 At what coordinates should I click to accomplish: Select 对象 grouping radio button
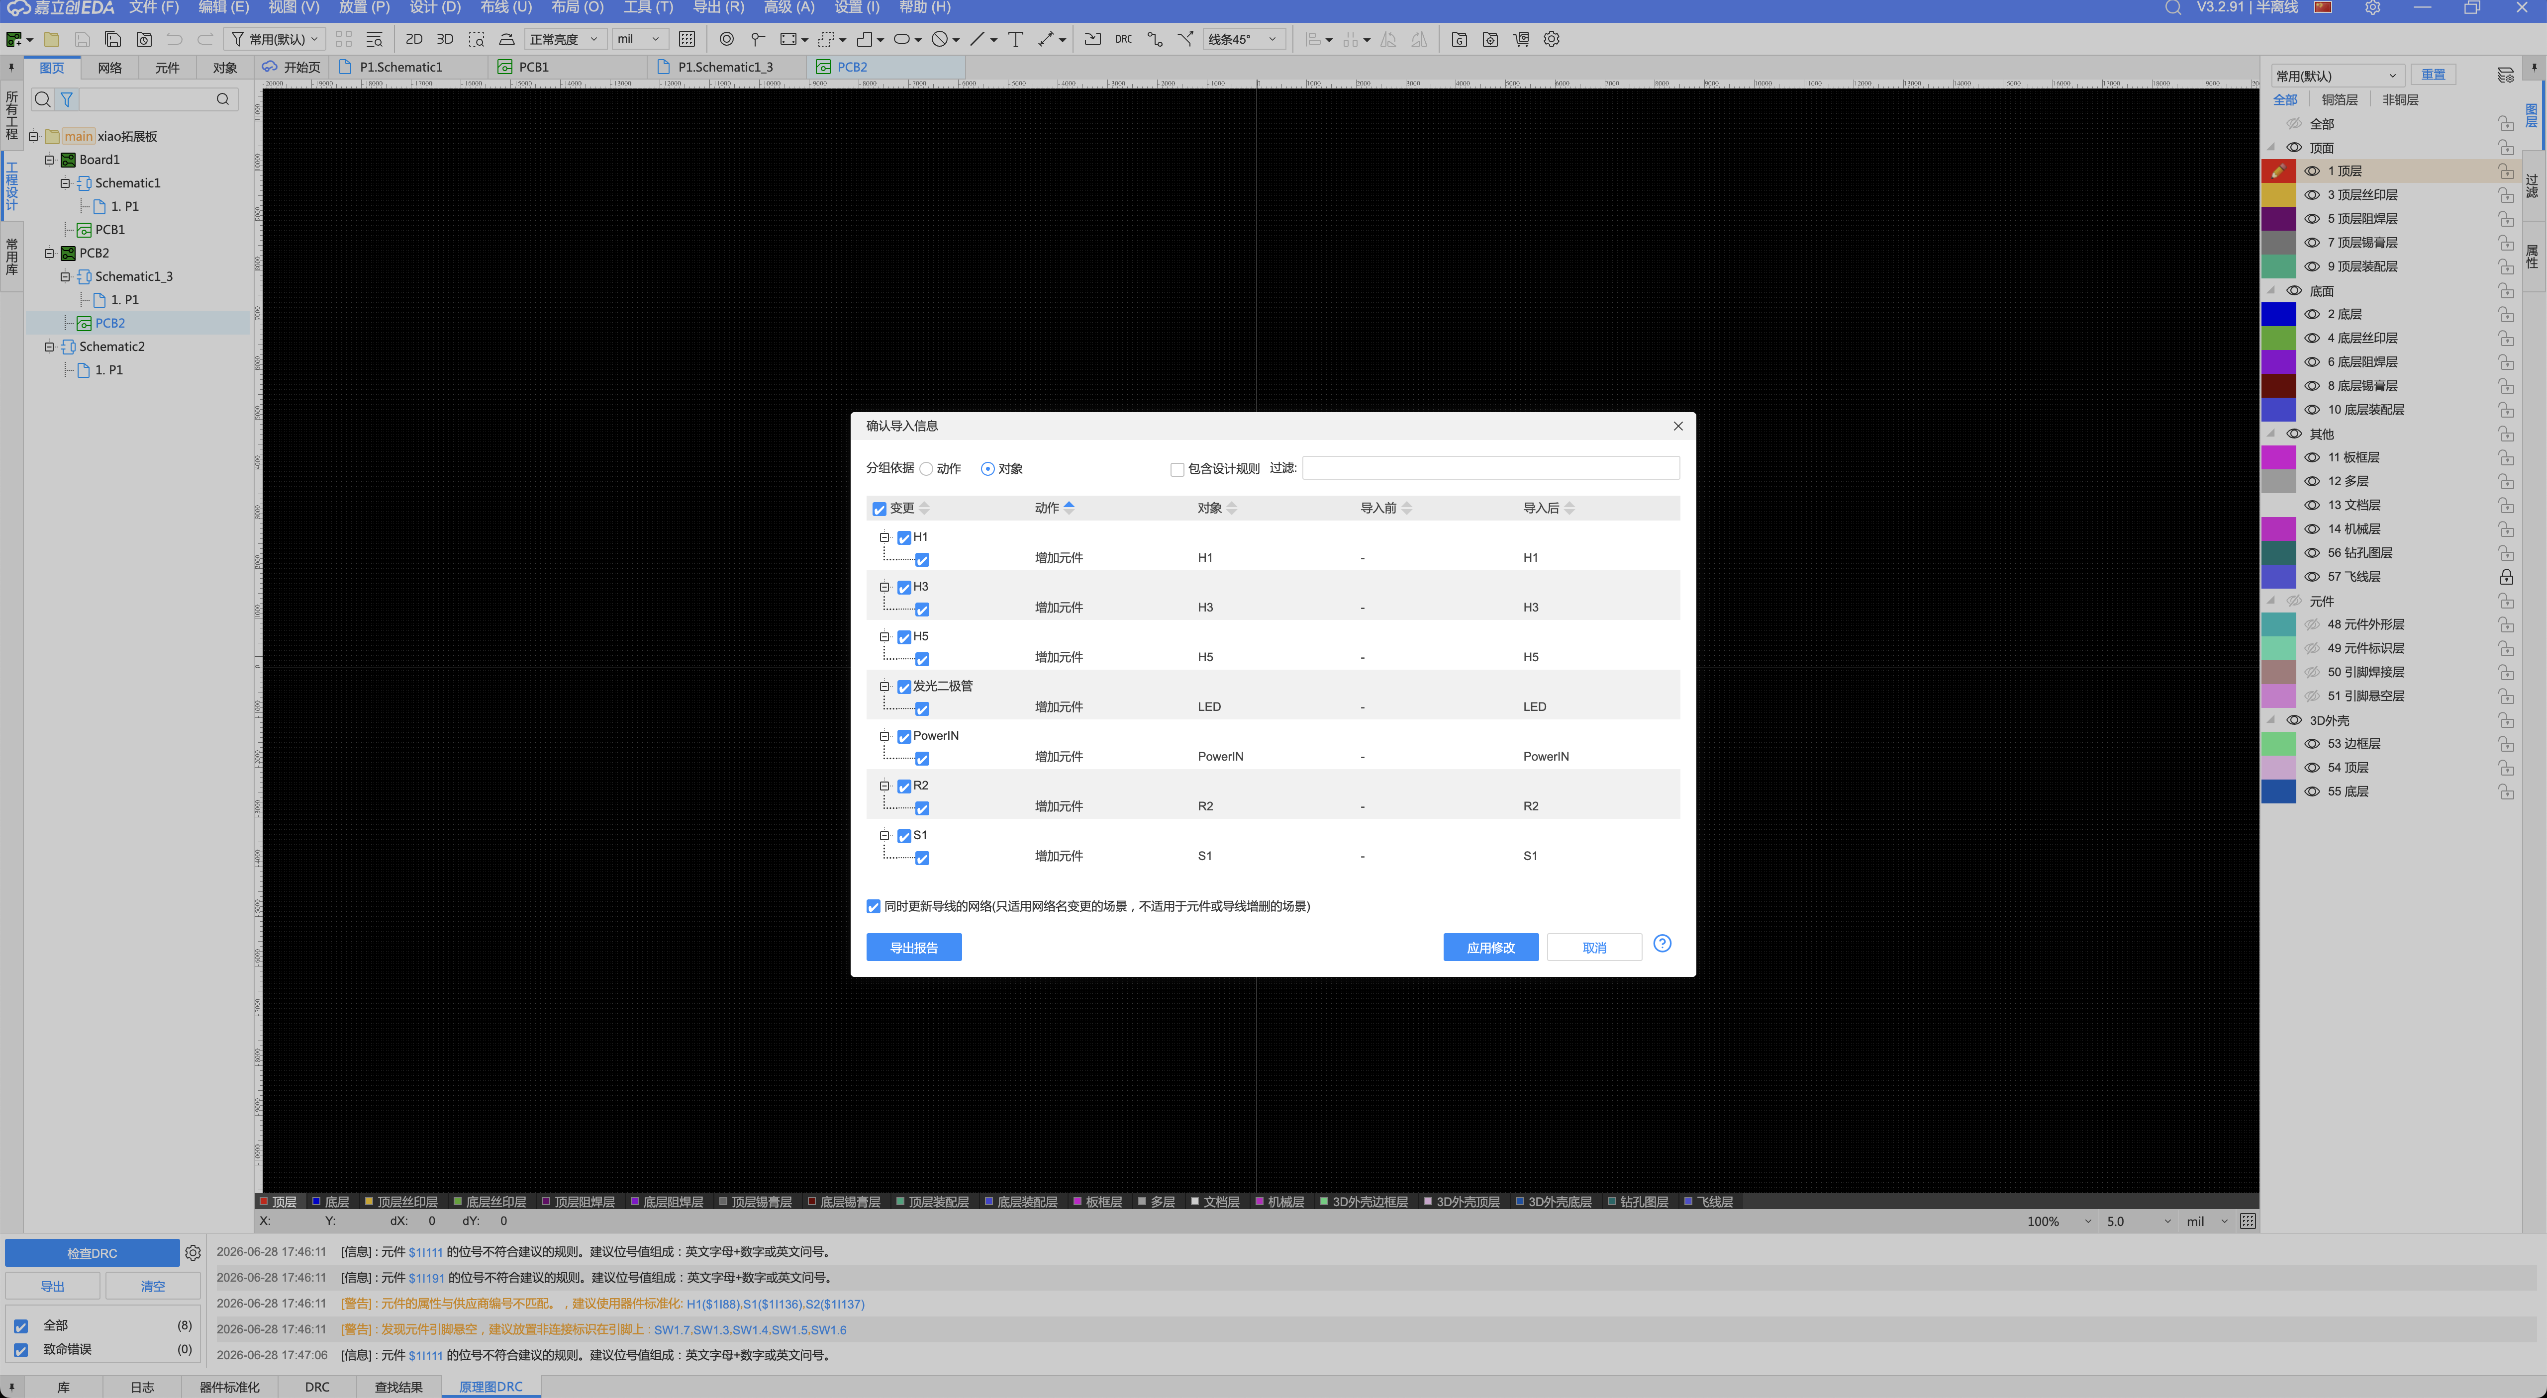(x=987, y=469)
